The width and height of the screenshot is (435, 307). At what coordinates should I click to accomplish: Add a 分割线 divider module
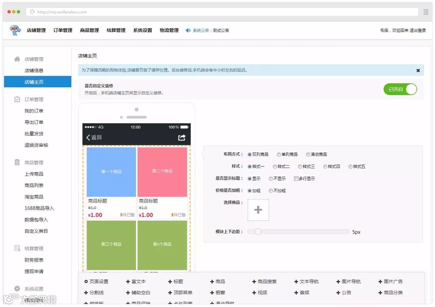pyautogui.click(x=94, y=292)
